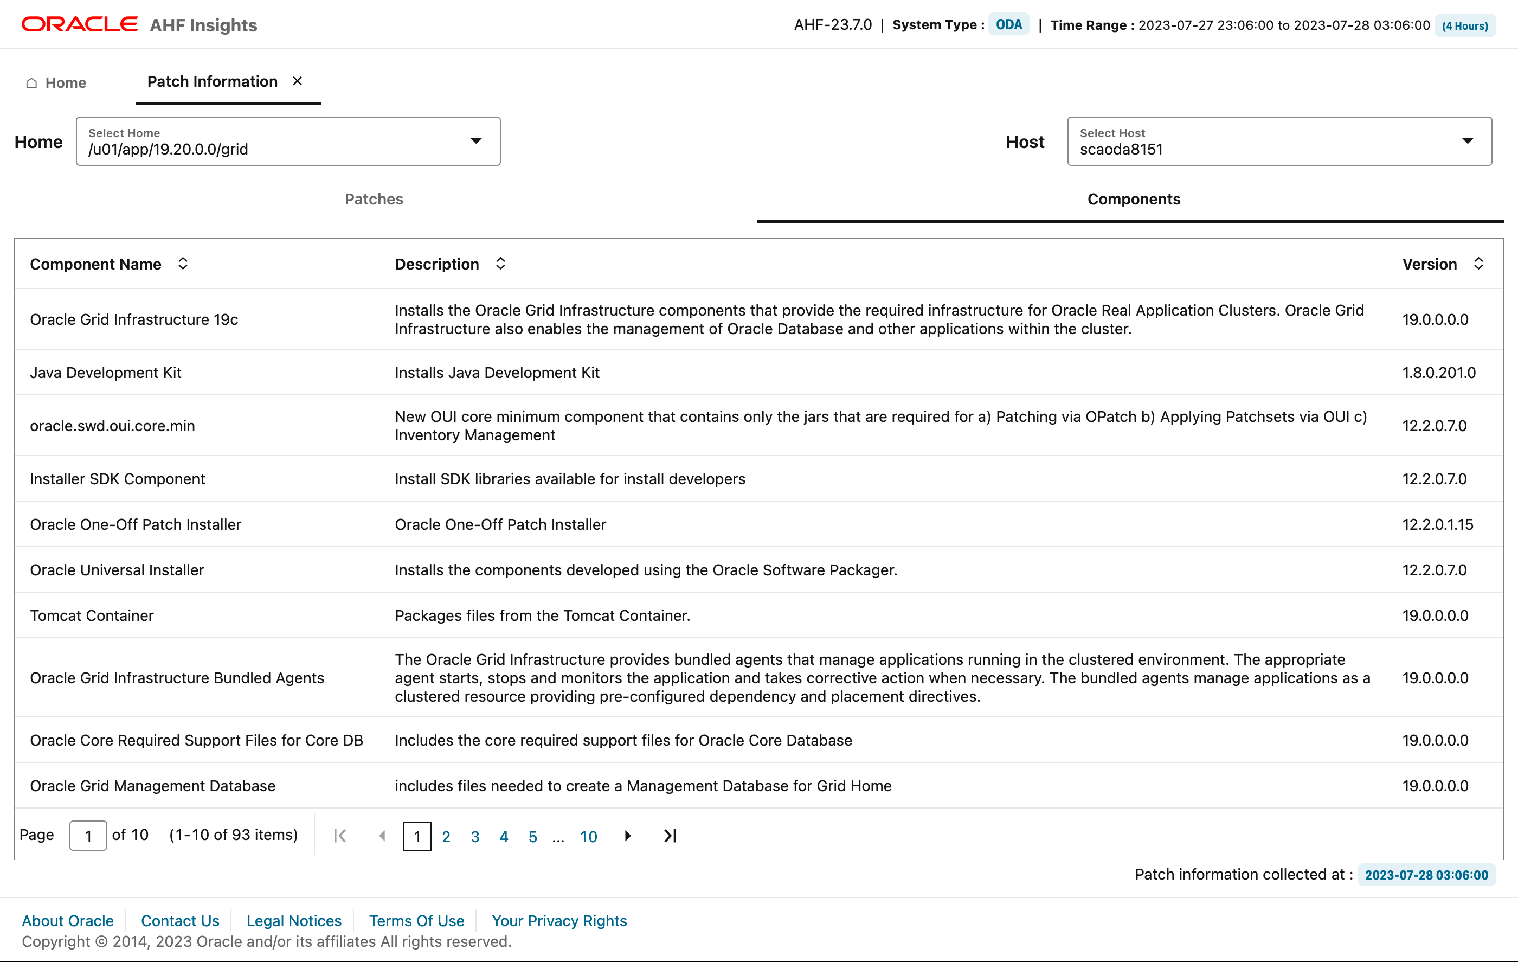The image size is (1518, 962).
Task: Open the About Oracle link
Action: (x=68, y=921)
